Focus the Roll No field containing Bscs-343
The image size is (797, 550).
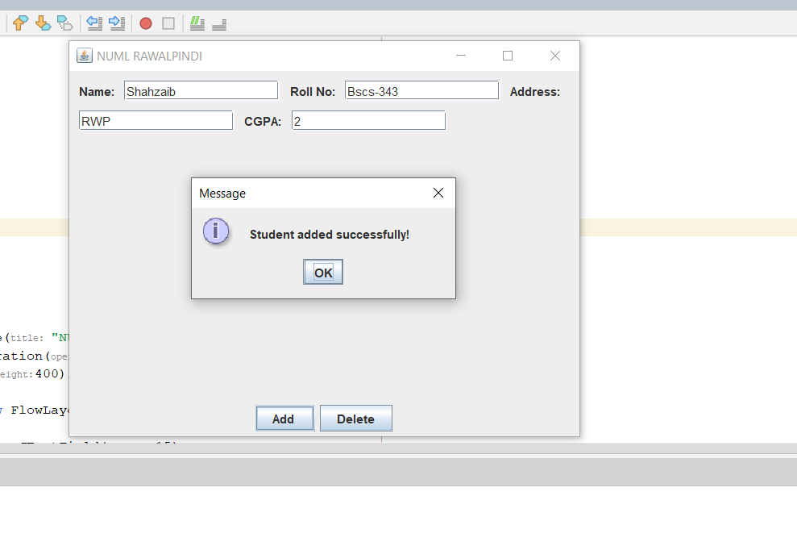click(422, 90)
